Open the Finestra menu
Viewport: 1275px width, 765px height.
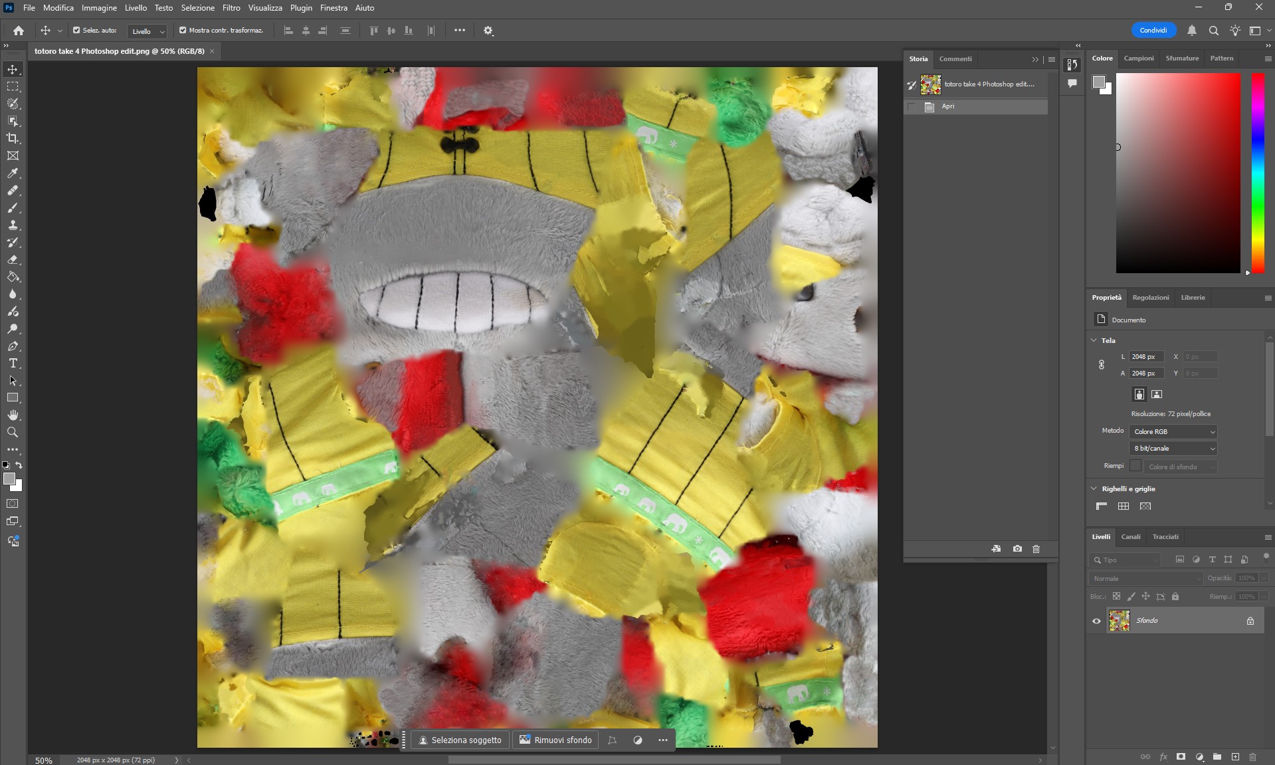[x=334, y=8]
